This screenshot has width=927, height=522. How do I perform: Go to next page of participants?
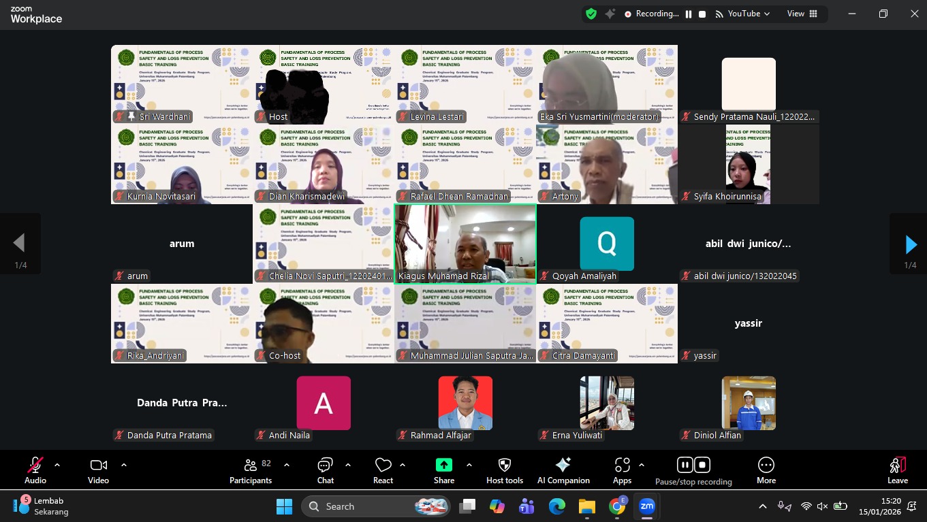(x=910, y=244)
